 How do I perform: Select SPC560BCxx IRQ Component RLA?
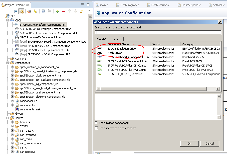tap(44, 50)
